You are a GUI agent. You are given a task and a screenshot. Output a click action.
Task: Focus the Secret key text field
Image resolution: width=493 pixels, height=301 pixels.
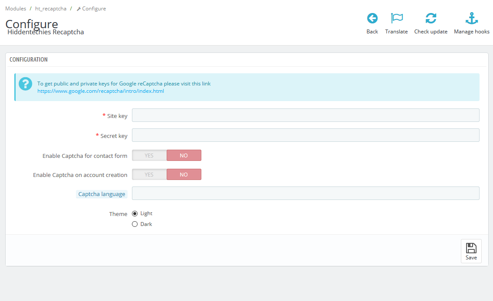pyautogui.click(x=306, y=135)
